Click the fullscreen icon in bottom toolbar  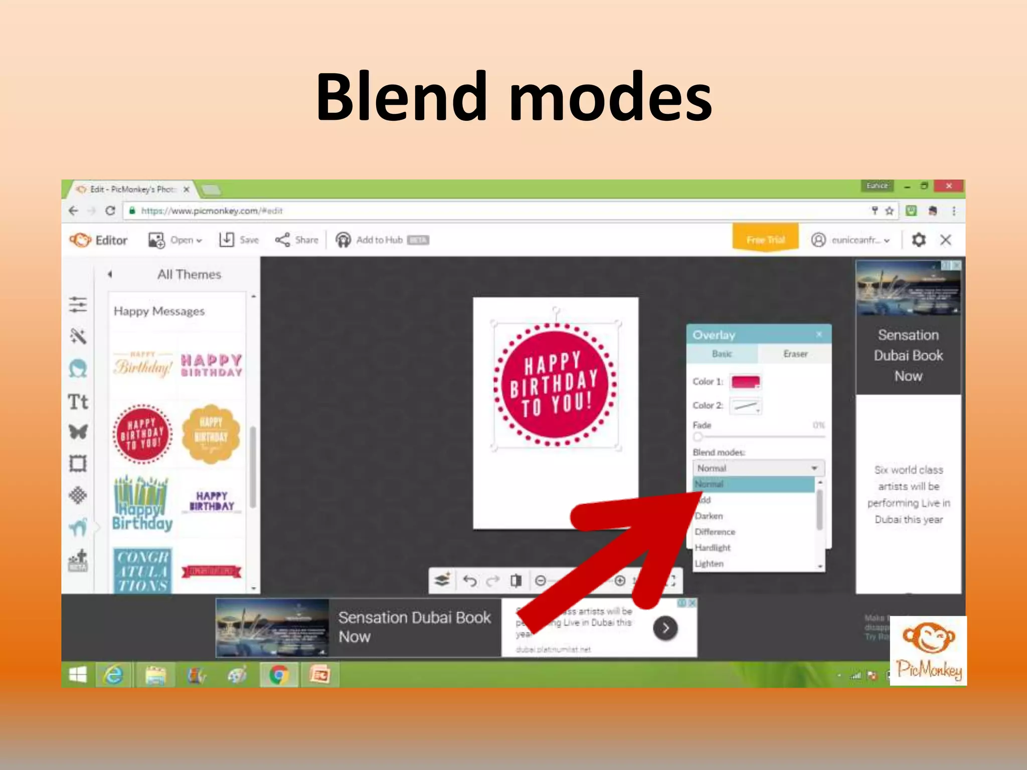coord(672,581)
